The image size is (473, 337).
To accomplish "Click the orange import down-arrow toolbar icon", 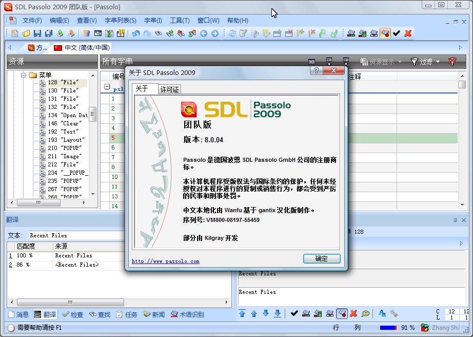I will pos(71,33).
